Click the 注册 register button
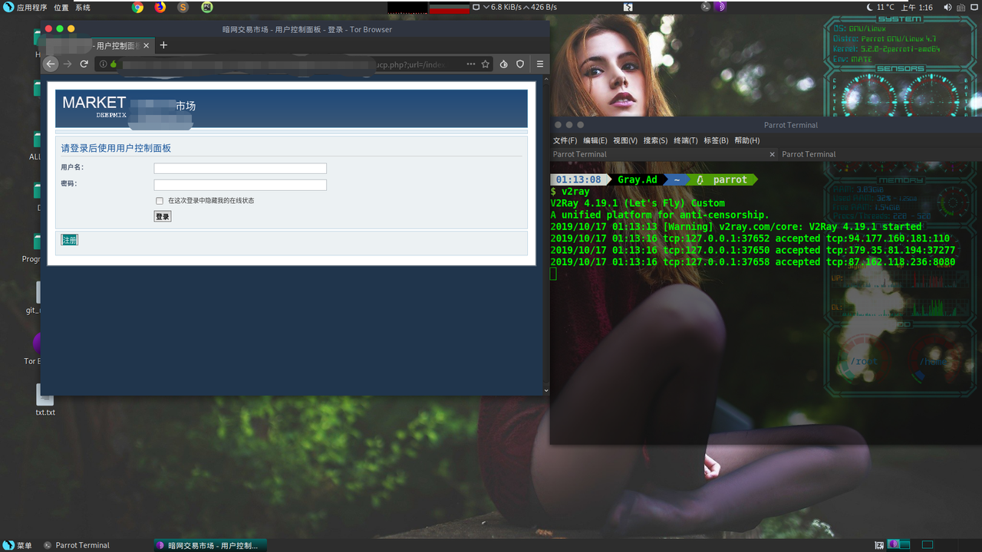The width and height of the screenshot is (982, 552). 70,241
